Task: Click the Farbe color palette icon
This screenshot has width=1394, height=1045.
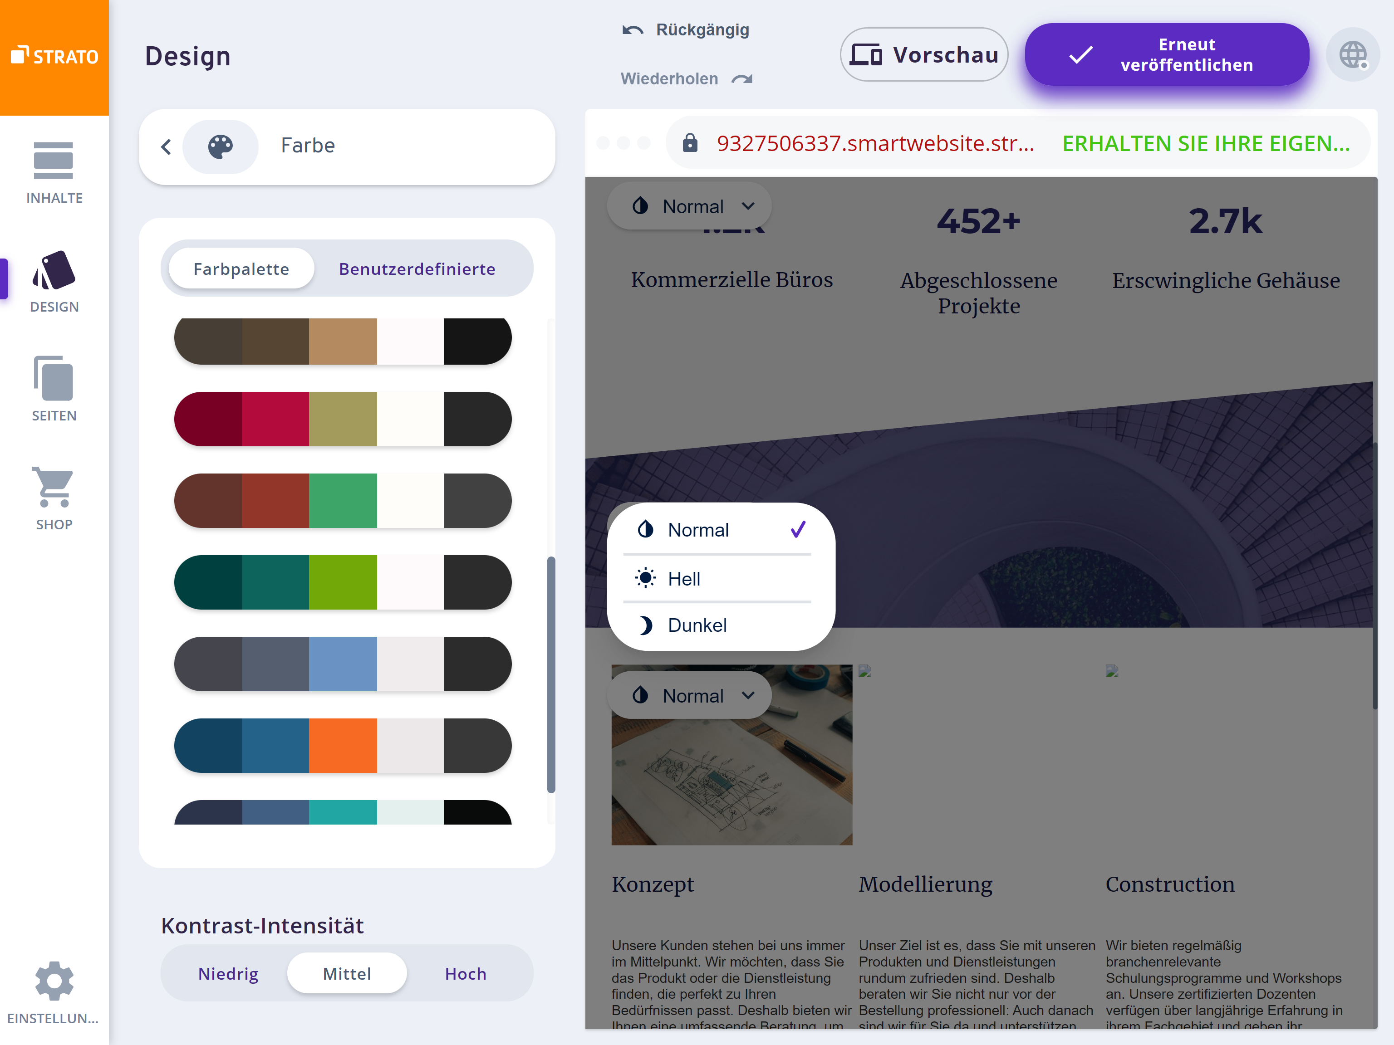Action: coord(221,145)
